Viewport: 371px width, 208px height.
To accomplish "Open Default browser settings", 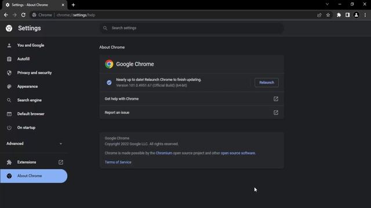I will click(x=34, y=114).
